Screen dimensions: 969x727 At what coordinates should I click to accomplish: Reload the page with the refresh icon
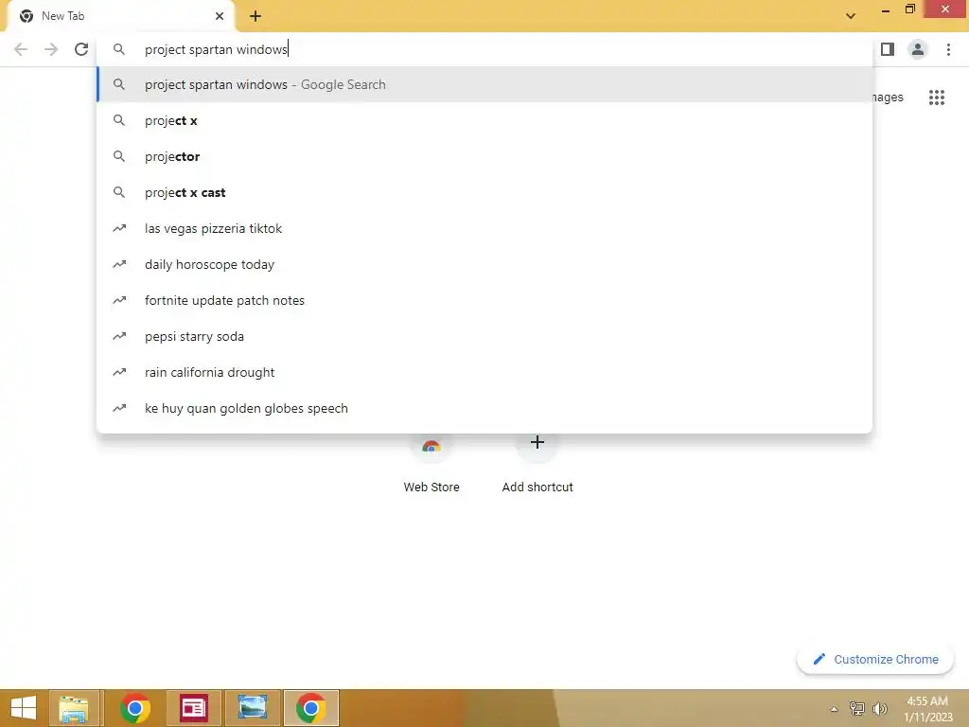81,49
